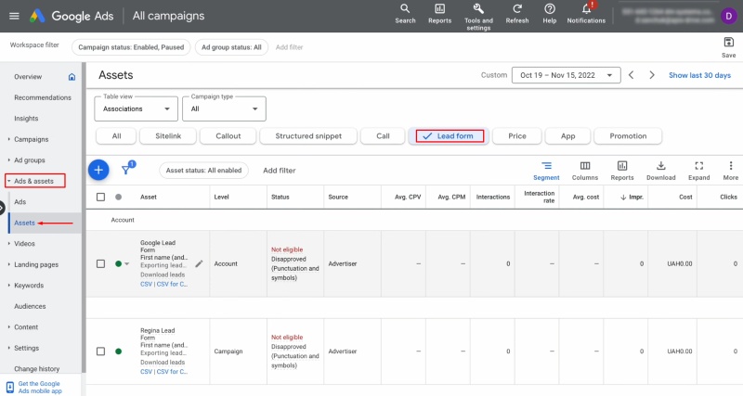The width and height of the screenshot is (743, 396).
Task: Download CSV for Regina Lead Form
Action: pyautogui.click(x=147, y=371)
